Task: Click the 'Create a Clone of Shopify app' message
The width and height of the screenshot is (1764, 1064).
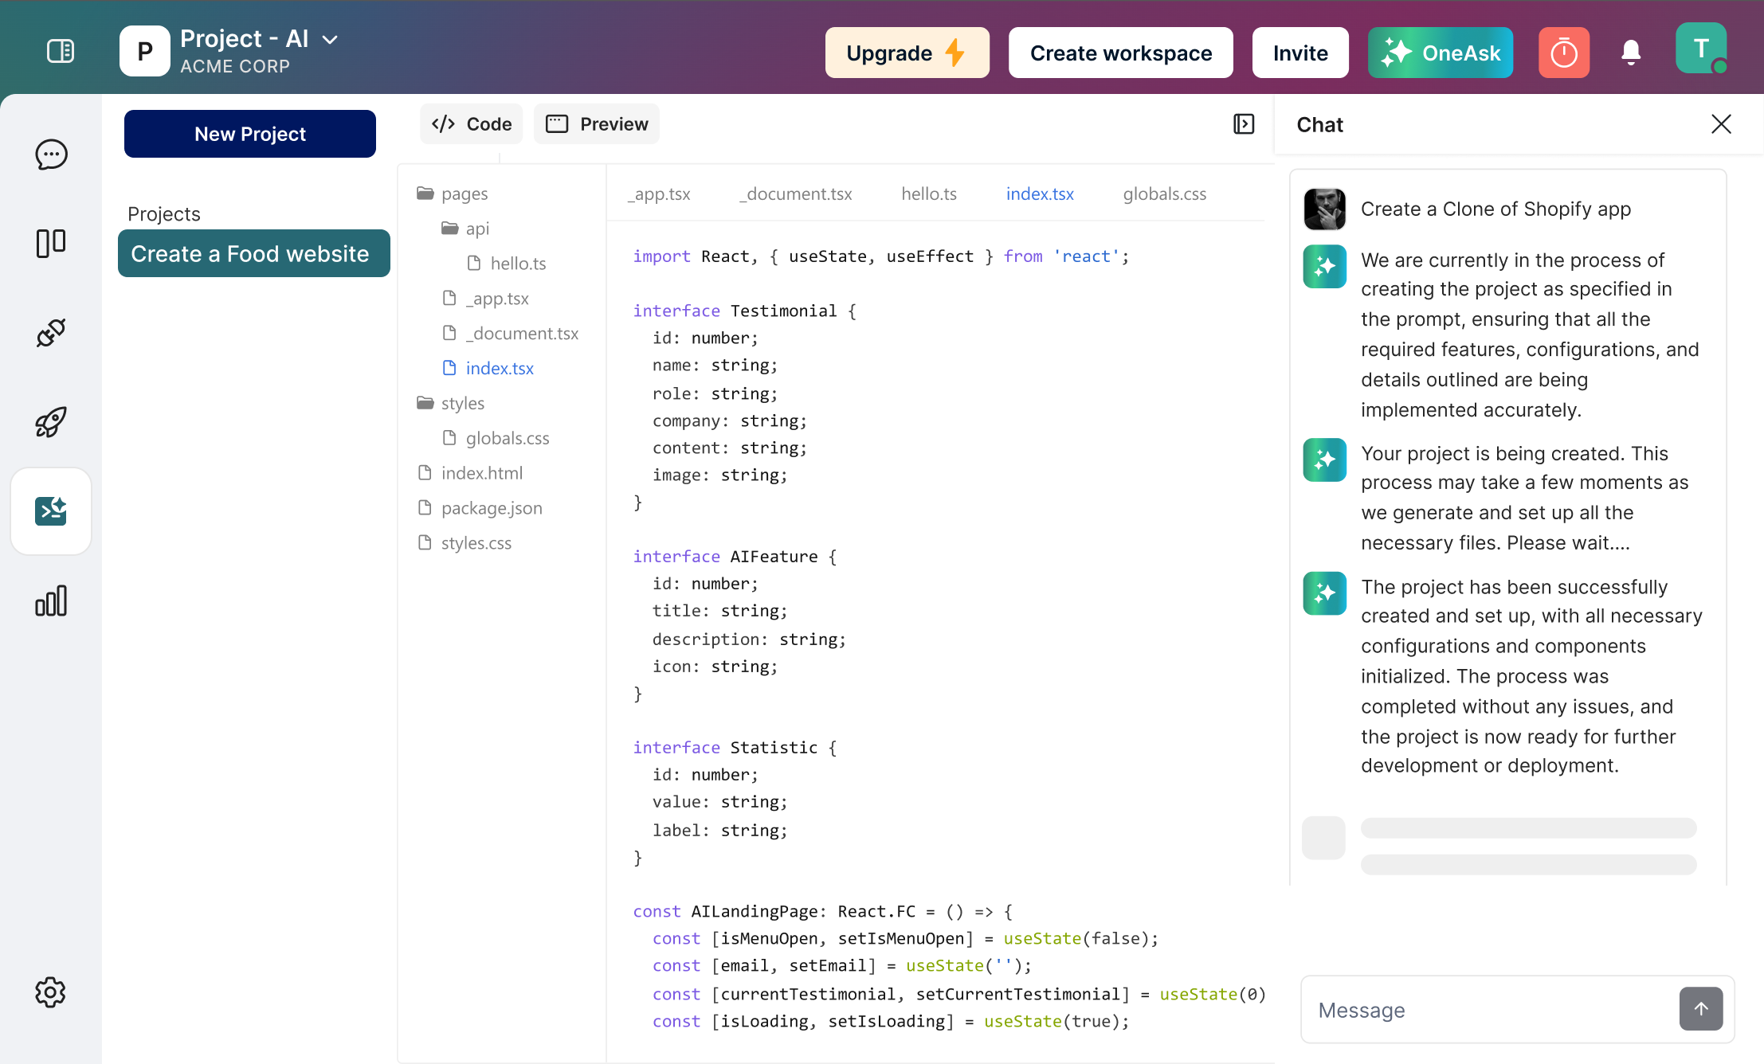Action: [x=1495, y=209]
